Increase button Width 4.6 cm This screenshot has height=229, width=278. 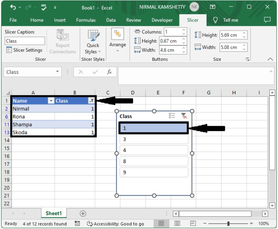183,48
